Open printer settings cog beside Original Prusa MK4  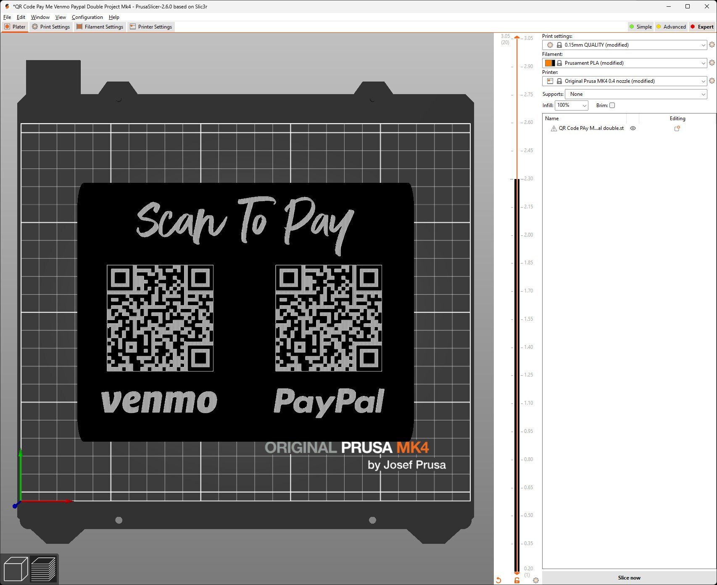point(712,81)
